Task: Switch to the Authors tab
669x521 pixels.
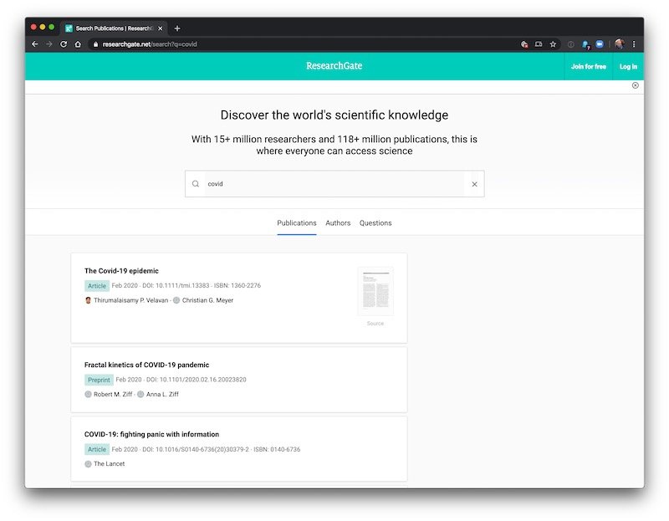Action: 338,223
